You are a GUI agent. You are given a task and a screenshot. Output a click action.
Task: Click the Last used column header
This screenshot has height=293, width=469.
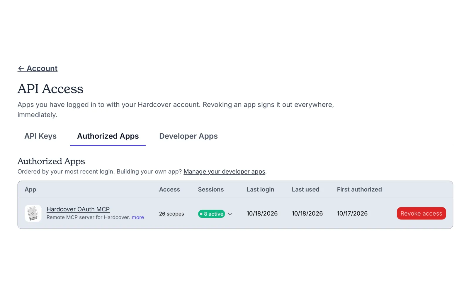[305, 190]
